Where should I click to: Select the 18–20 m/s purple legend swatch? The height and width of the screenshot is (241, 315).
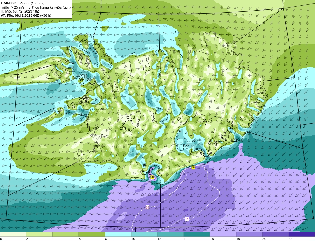click(x=249, y=234)
